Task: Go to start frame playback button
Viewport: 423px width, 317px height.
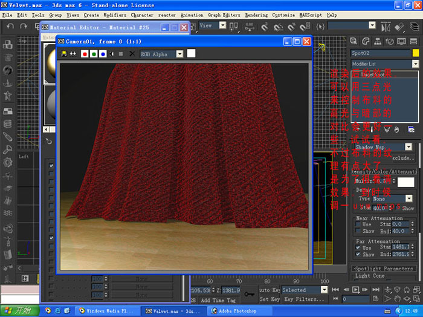Action: click(x=335, y=290)
